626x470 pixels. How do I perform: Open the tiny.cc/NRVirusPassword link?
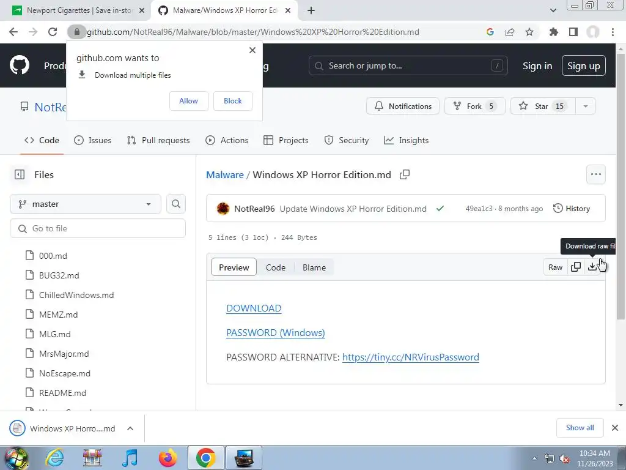point(411,357)
